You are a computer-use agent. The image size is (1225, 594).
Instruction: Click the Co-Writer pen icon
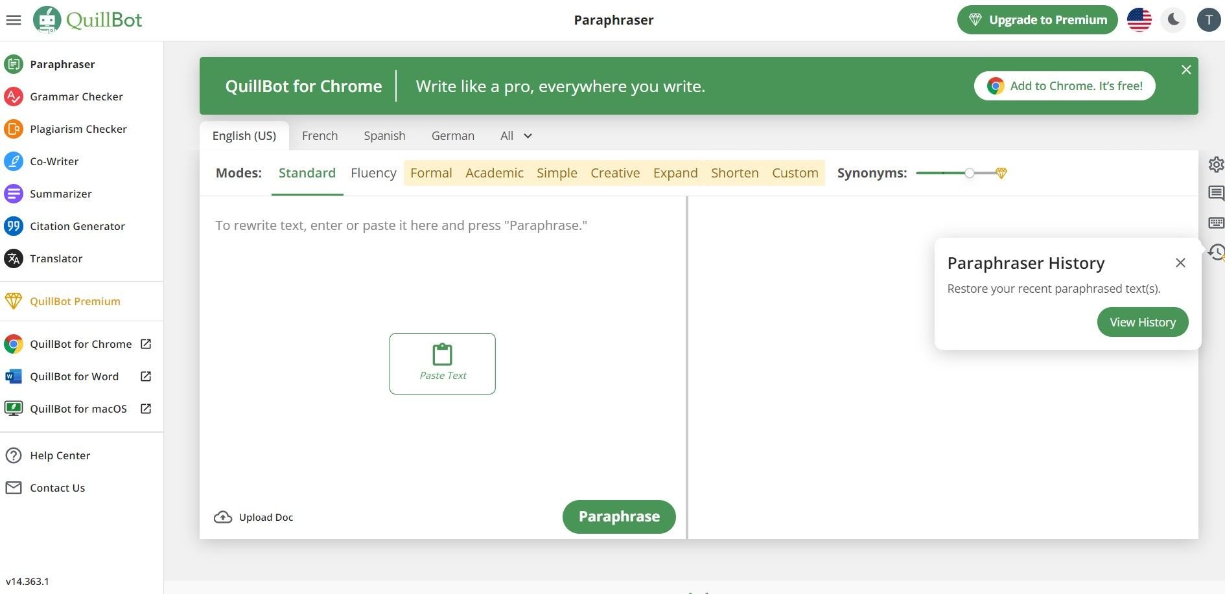[14, 161]
